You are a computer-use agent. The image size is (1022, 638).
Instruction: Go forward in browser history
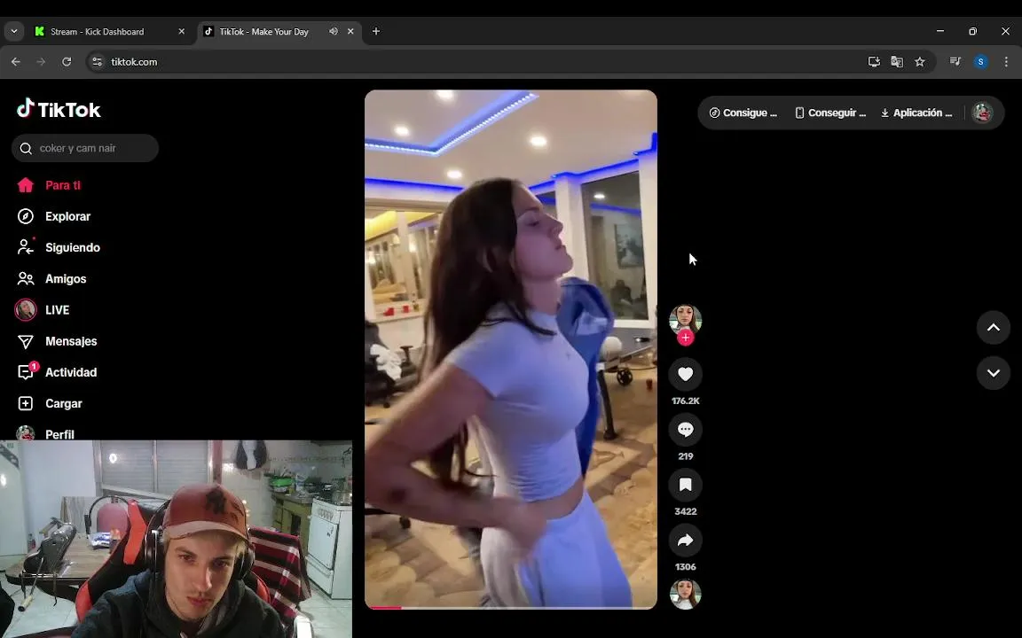41,62
